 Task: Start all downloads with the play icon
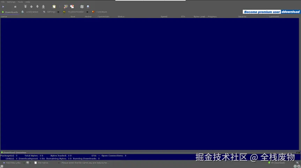[x=3, y=7]
